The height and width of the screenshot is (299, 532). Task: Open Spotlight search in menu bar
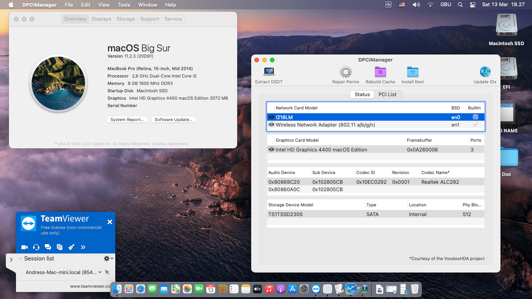pyautogui.click(x=460, y=5)
